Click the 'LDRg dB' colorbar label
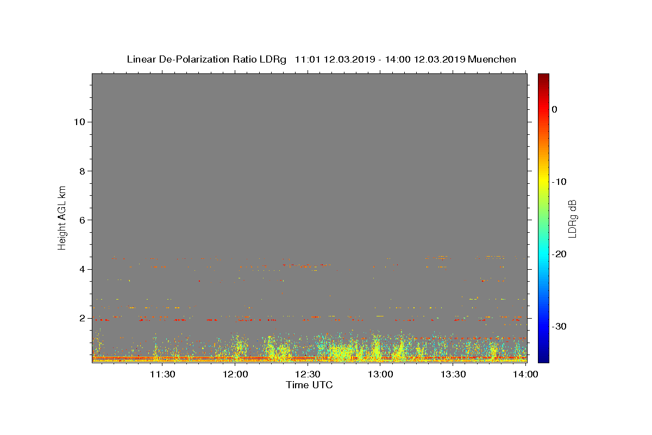This screenshot has height=435, width=652. (572, 219)
